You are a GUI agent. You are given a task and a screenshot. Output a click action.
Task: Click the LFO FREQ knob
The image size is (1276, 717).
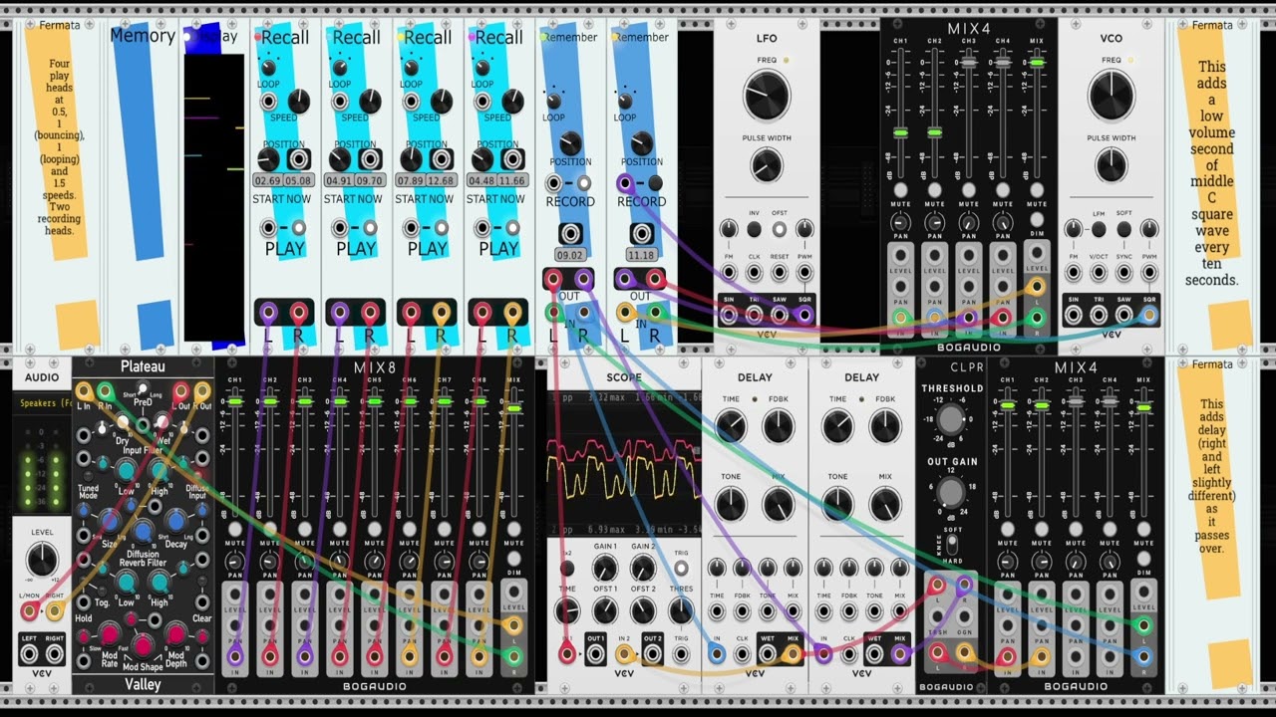coord(767,96)
